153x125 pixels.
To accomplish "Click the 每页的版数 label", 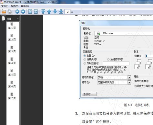I will (x=142, y=81).
